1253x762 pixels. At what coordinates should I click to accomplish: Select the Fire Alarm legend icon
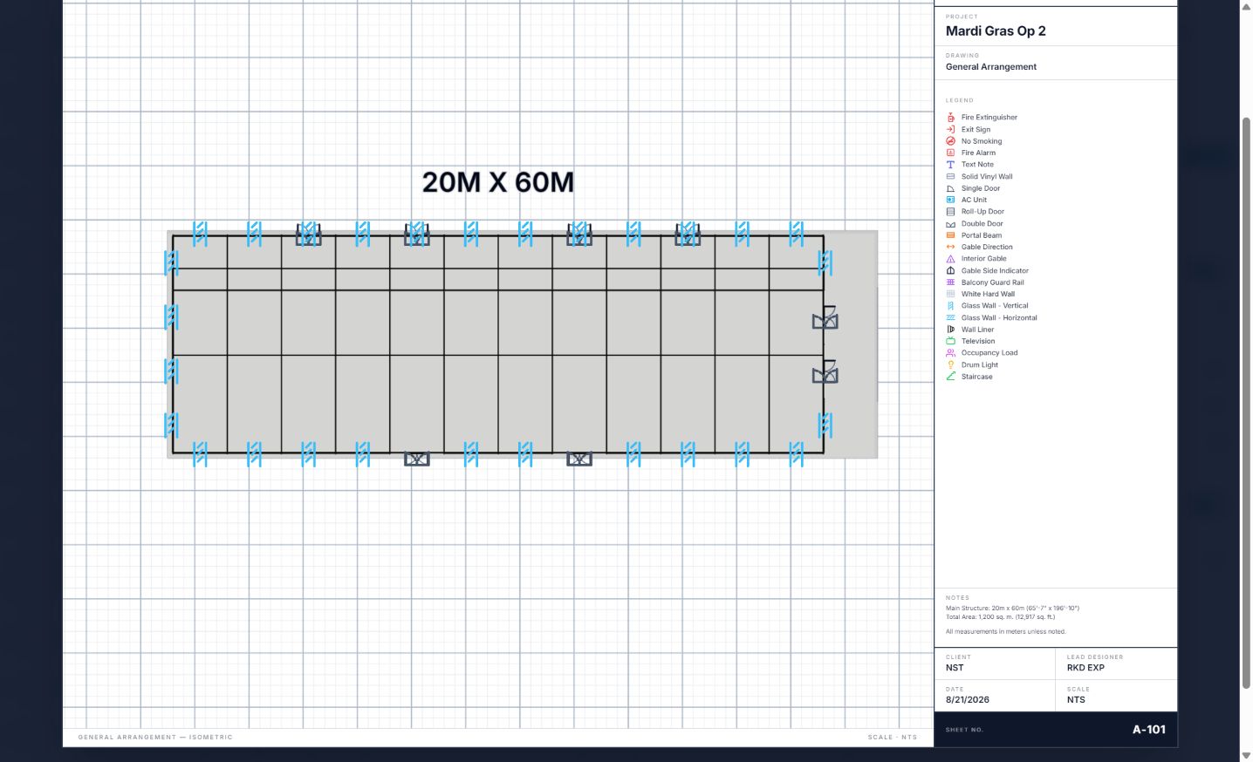[x=950, y=153]
